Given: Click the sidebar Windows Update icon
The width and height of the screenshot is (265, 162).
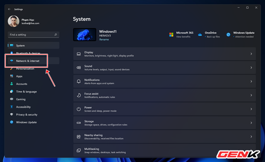Looking at the screenshot, I should 12,122.
